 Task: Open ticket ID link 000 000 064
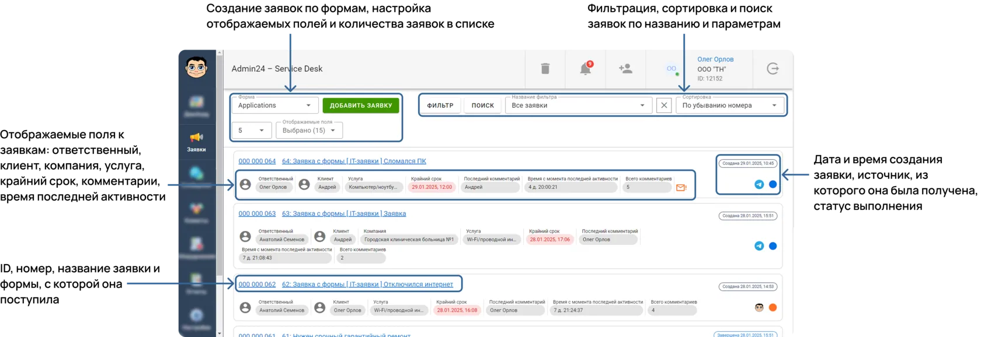[257, 161]
